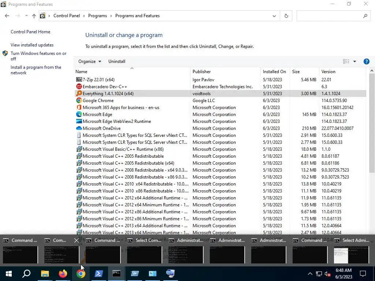Screen dimensions: 375x281
Task: Show hidden system tray icons chevron
Action: (310, 274)
